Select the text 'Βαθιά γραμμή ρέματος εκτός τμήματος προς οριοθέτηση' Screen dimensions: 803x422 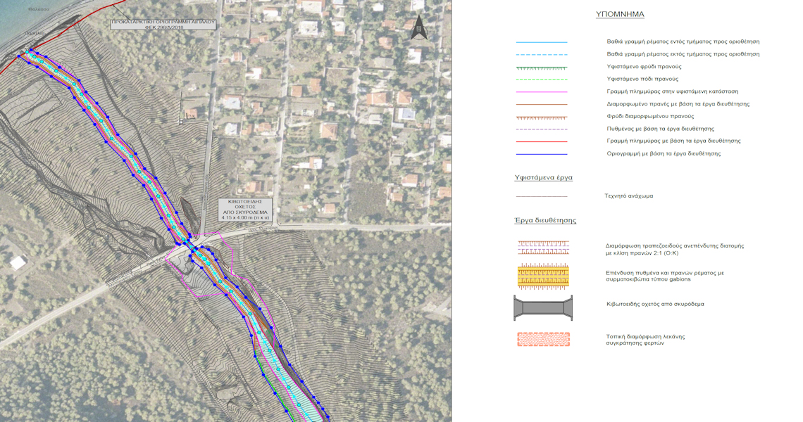(x=683, y=53)
